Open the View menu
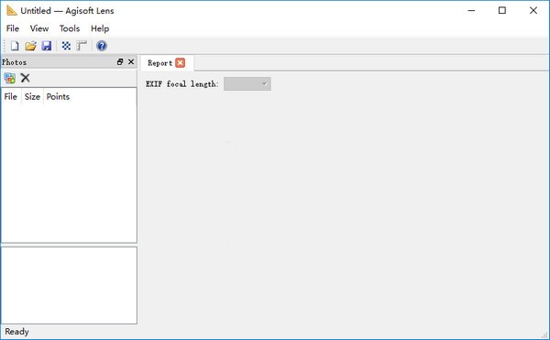Screen dimensions: 550x340 coord(39,28)
